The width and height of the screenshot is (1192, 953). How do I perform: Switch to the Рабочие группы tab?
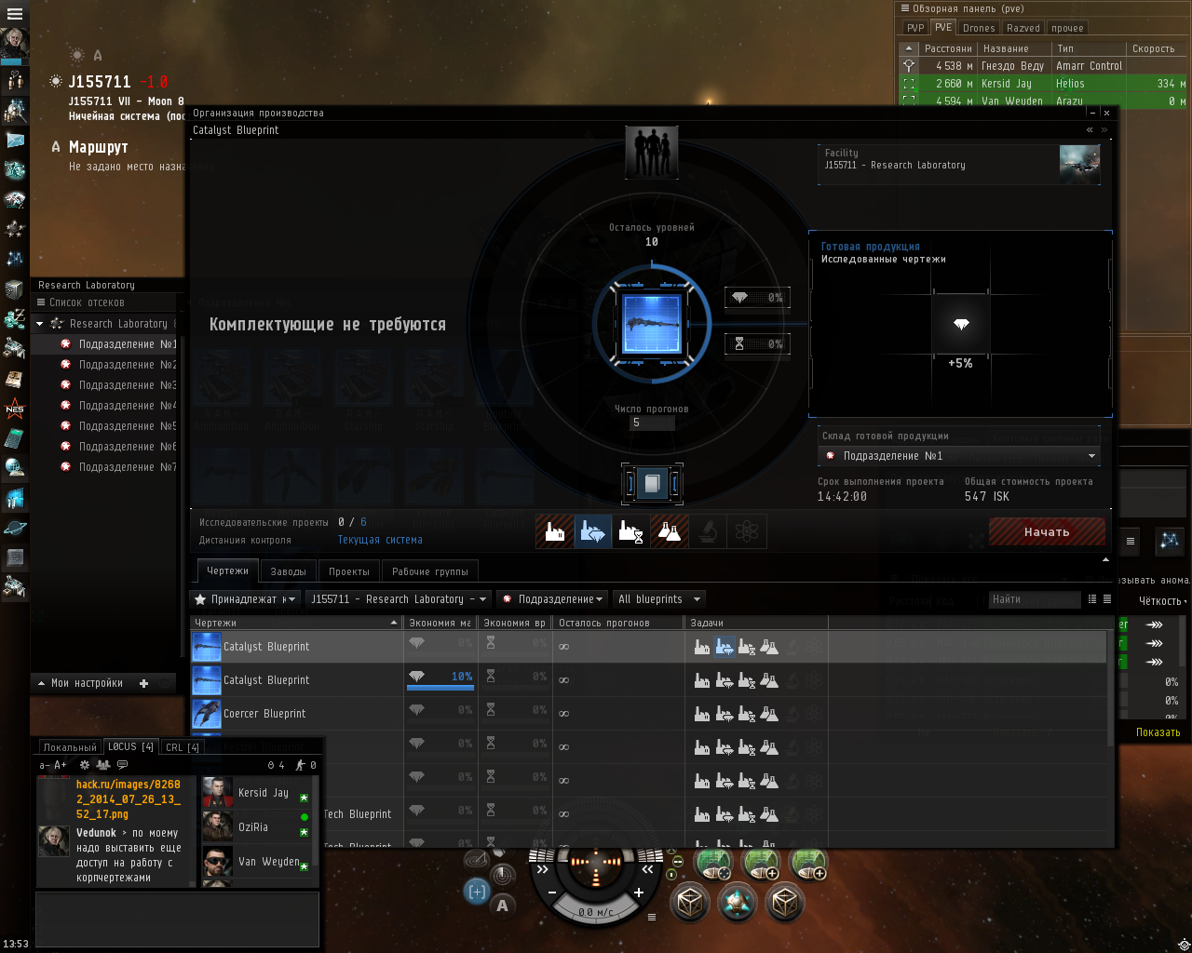[430, 571]
